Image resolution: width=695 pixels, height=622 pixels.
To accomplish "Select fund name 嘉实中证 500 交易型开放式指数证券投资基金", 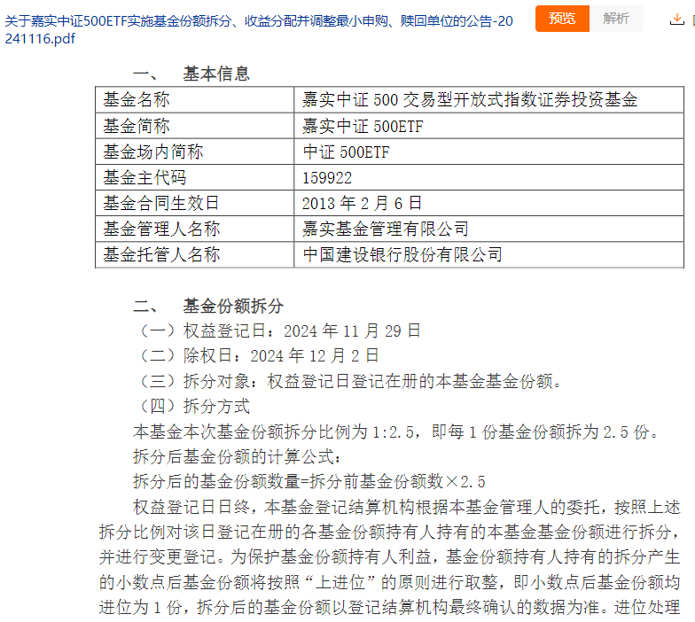I will (470, 99).
